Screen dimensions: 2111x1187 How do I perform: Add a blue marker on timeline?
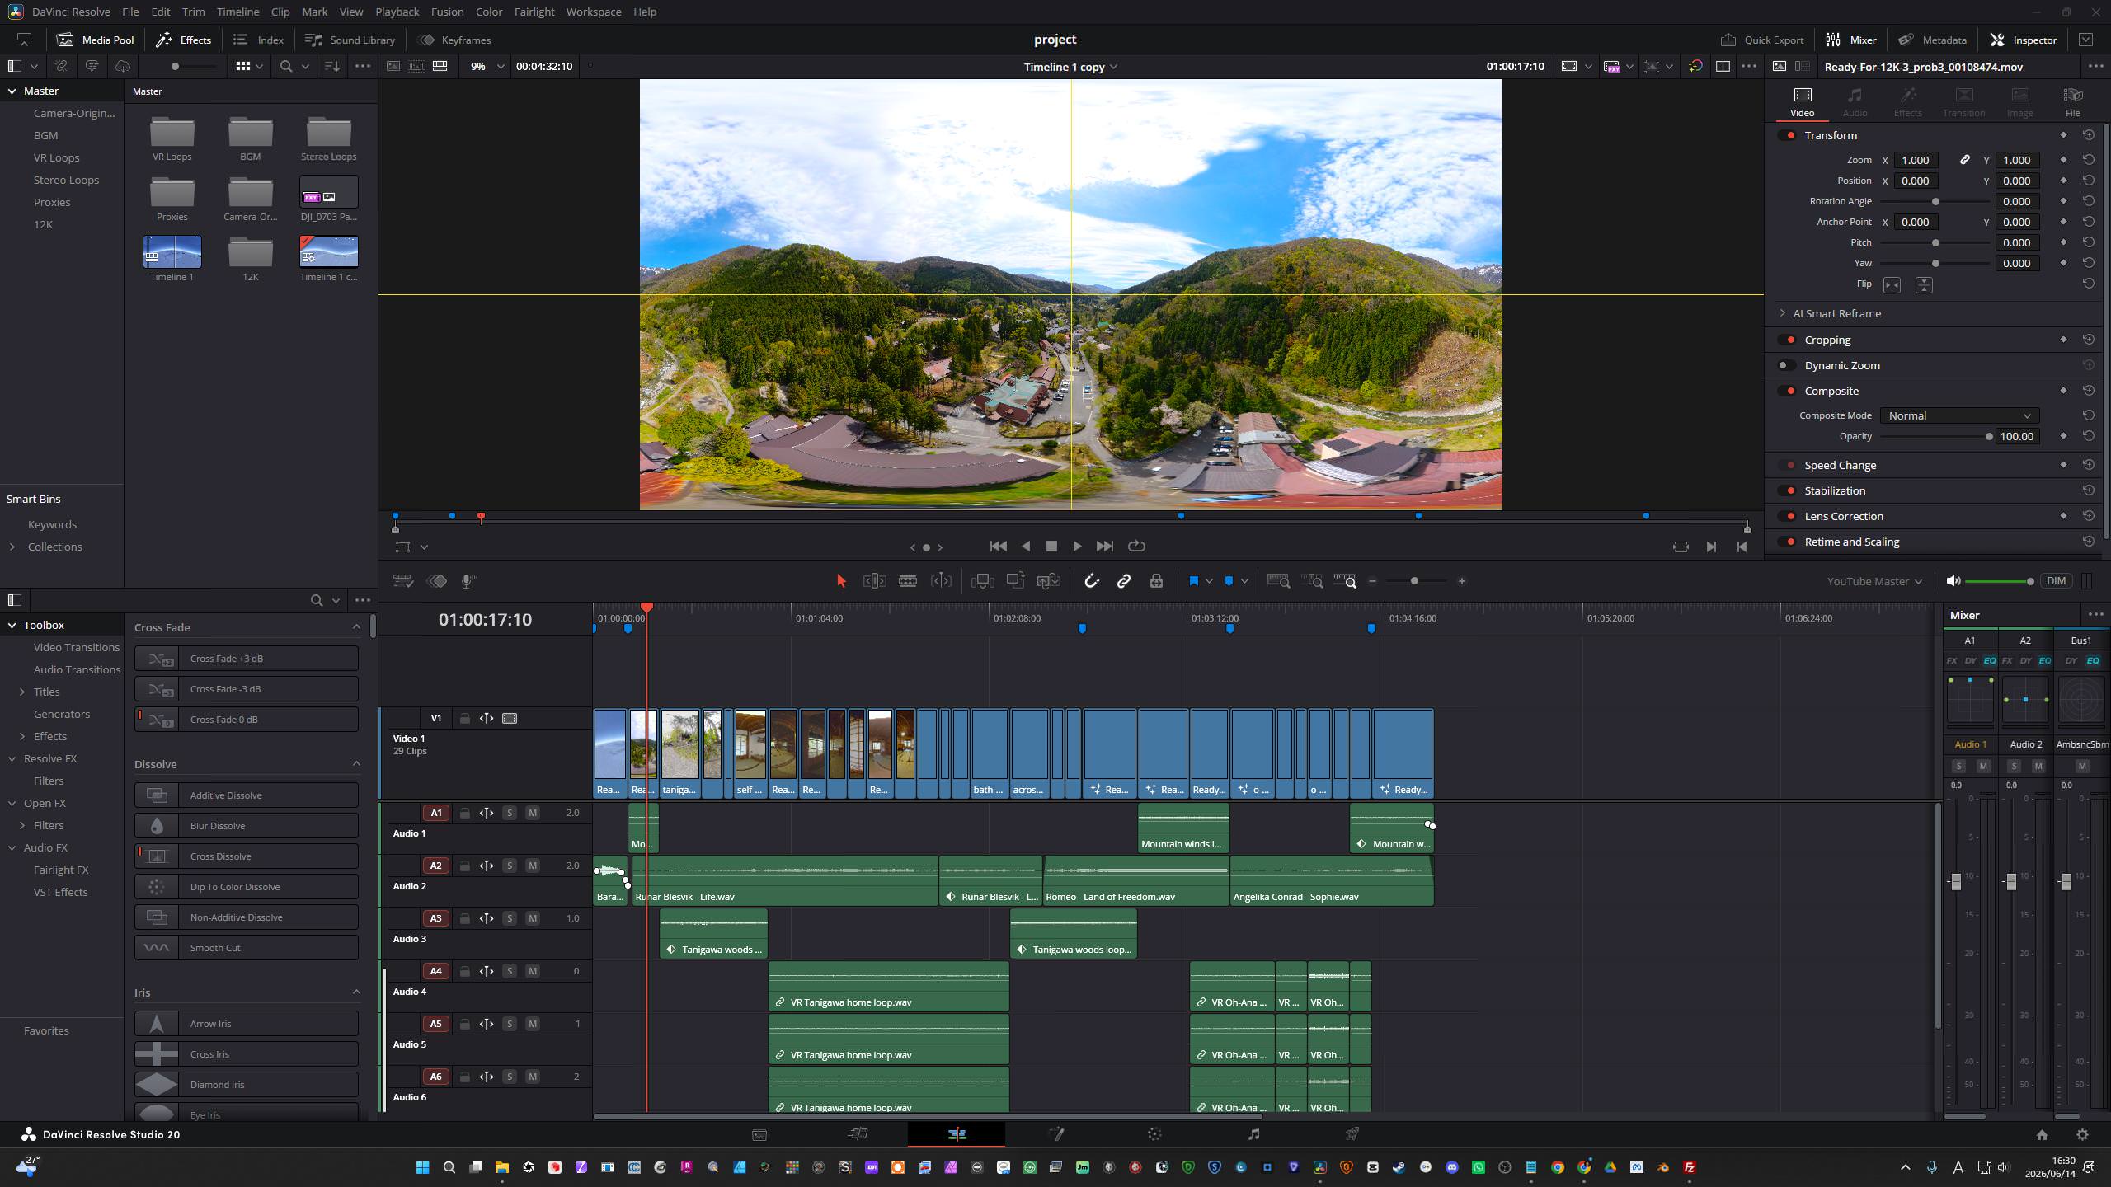click(x=1229, y=581)
